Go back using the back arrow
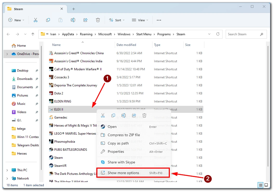Screen dimensions: 275x193 8,34
